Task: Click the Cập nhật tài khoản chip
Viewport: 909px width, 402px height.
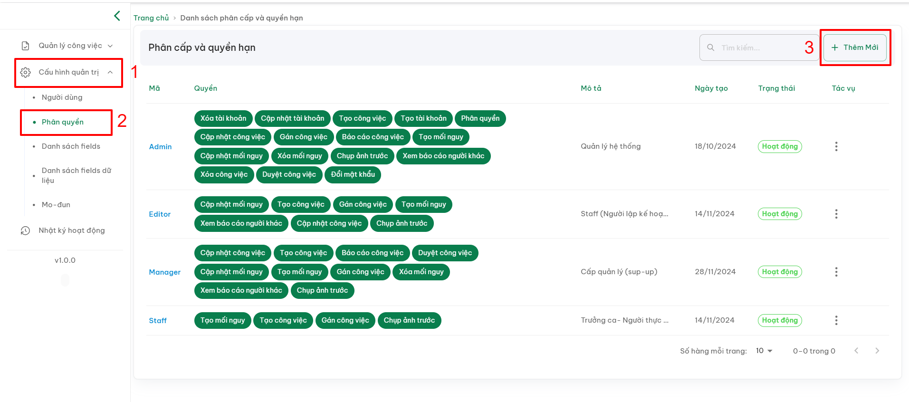Action: tap(293, 118)
